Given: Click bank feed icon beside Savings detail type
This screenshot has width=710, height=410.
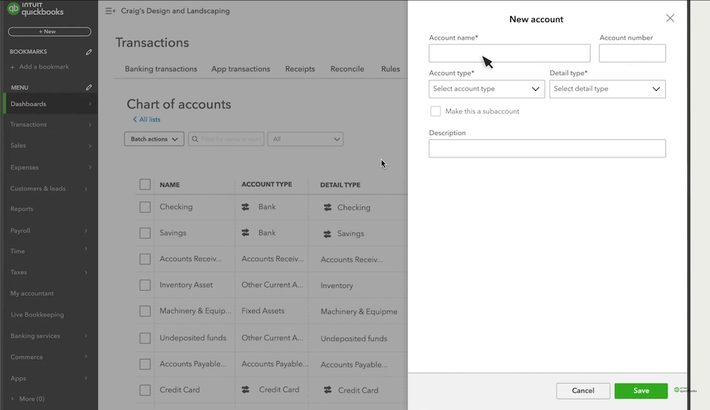Looking at the screenshot, I should [x=327, y=234].
